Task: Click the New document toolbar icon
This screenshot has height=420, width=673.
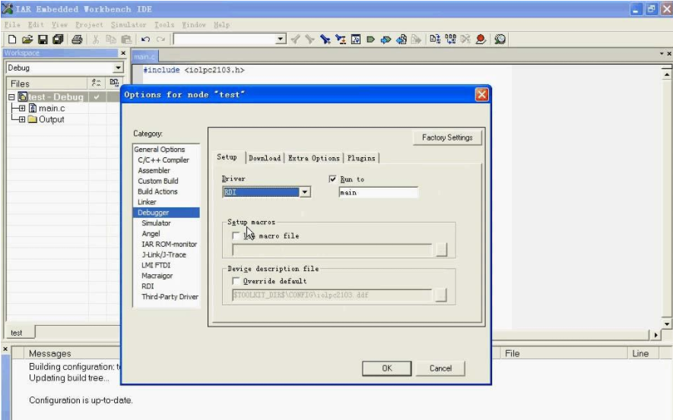Action: [x=12, y=39]
